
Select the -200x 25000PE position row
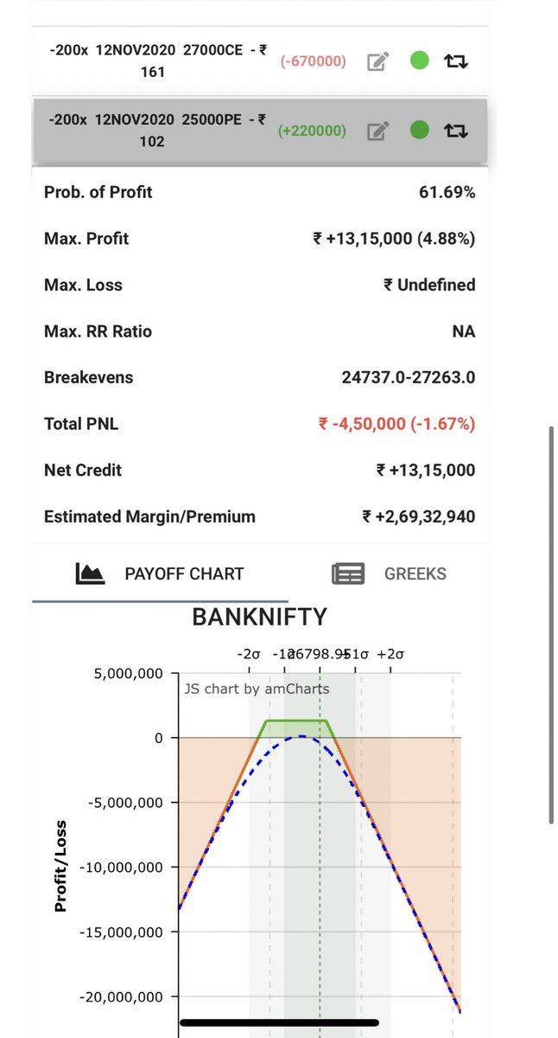point(260,131)
